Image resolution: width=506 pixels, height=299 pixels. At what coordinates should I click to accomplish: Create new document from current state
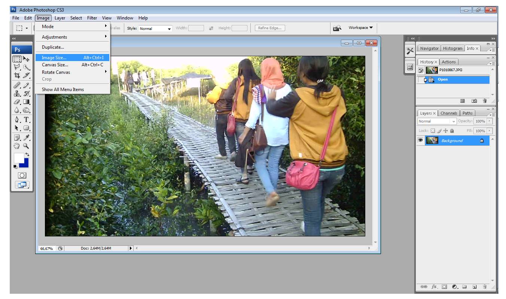(462, 101)
